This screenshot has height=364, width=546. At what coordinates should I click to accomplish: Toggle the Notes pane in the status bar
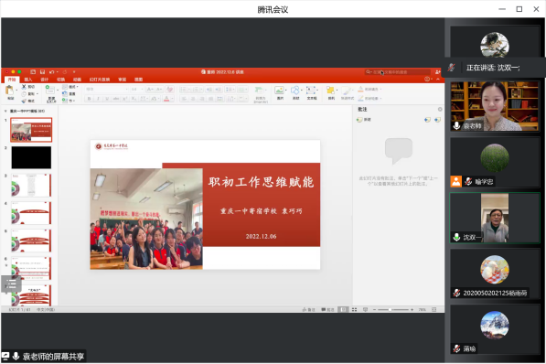point(308,309)
